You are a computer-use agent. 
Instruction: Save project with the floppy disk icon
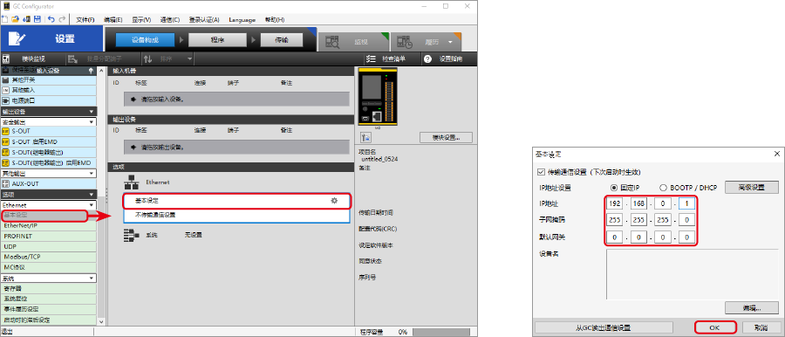[37, 19]
